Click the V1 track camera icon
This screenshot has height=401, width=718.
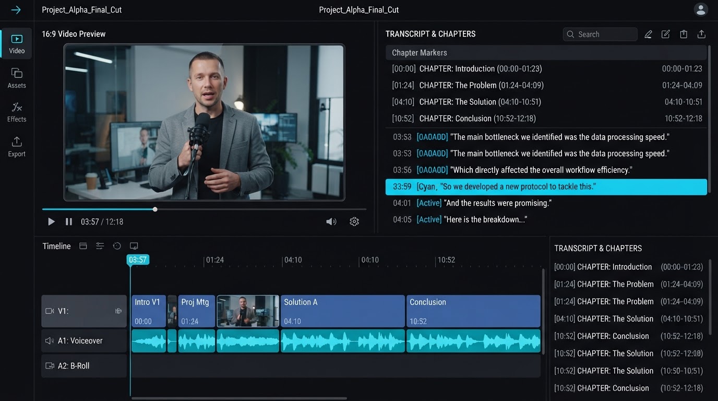[x=50, y=311]
